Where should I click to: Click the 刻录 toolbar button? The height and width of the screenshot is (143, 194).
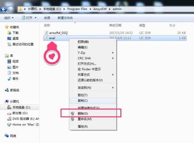coord(47,18)
